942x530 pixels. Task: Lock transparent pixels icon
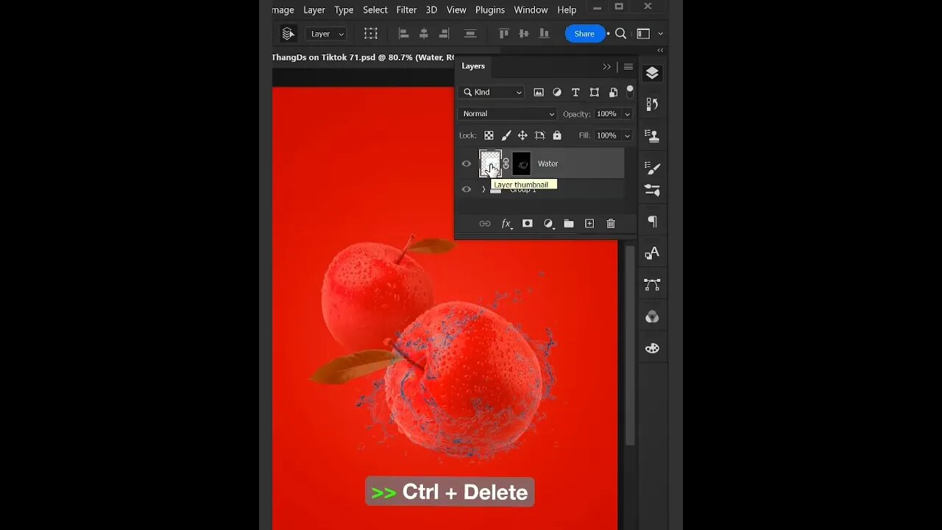[489, 135]
